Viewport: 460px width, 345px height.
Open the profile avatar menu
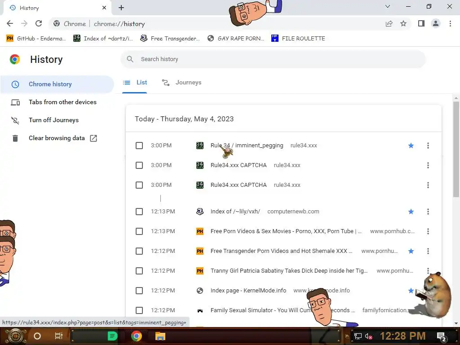coord(436,24)
